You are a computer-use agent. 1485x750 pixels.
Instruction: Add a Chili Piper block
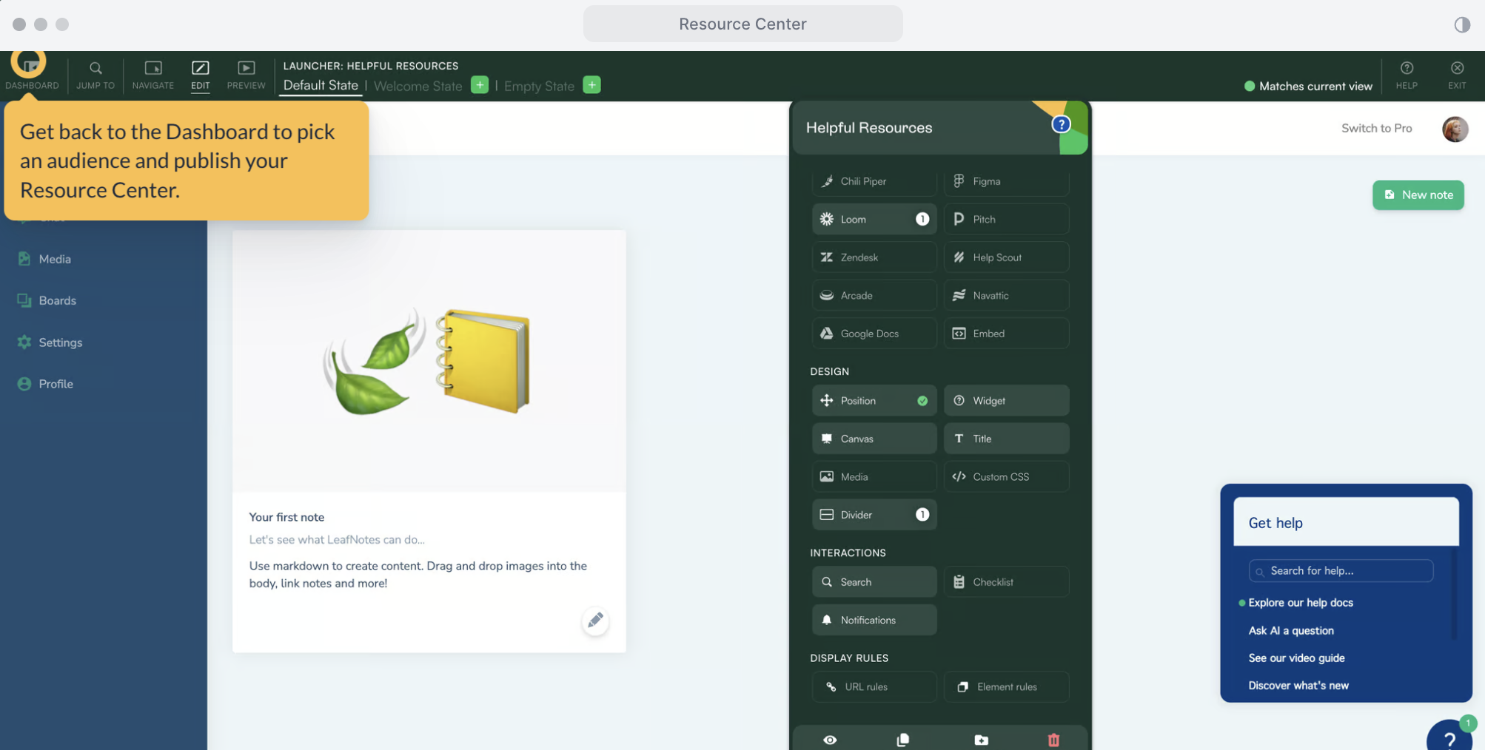click(x=874, y=181)
